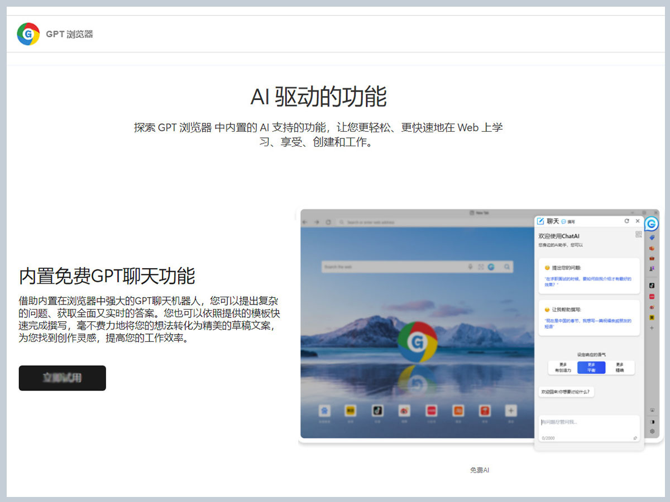Refresh the chat using the panel's reload icon
This screenshot has height=502, width=670.
pyautogui.click(x=626, y=221)
